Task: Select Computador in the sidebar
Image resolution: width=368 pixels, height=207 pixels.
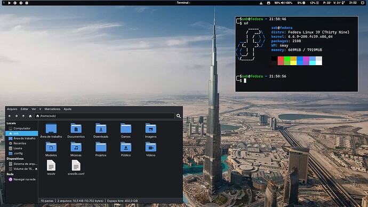Action: [x=21, y=129]
